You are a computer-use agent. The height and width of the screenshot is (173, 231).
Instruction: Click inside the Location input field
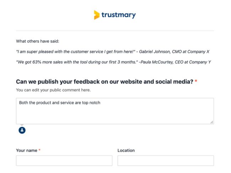pyautogui.click(x=166, y=161)
